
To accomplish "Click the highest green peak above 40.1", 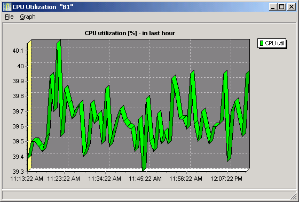I will coord(59,43).
